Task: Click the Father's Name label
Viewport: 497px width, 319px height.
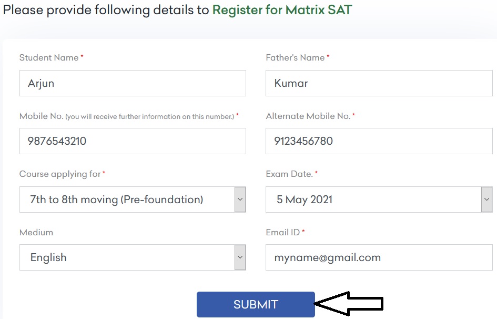Action: point(295,58)
